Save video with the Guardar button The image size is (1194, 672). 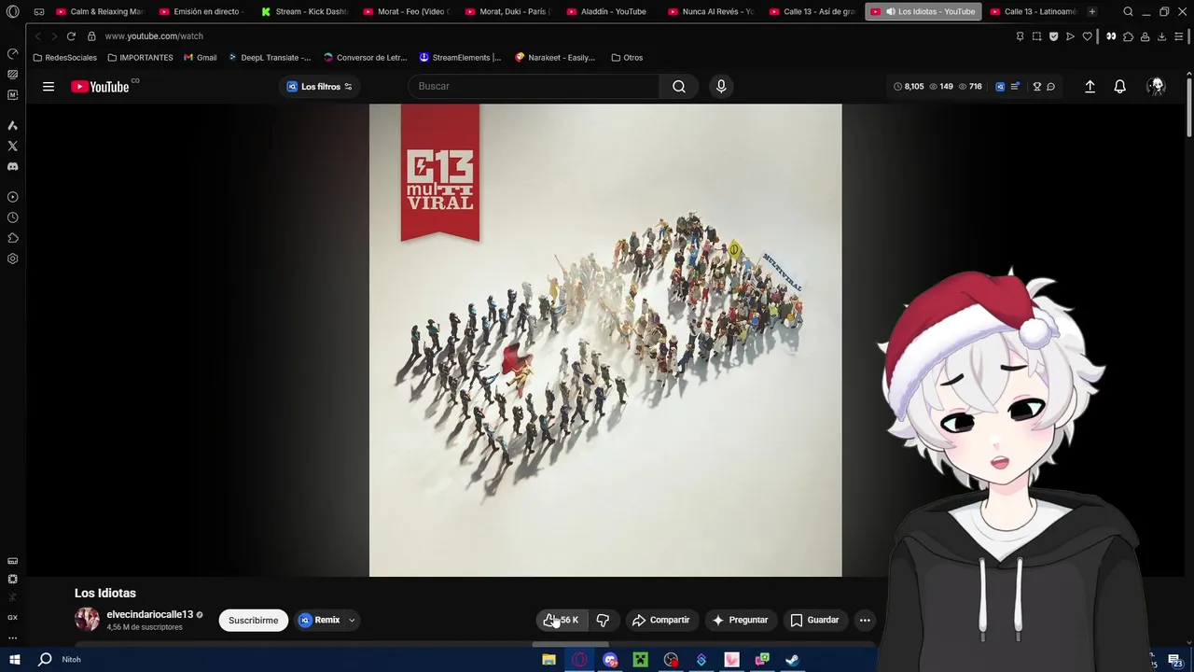pyautogui.click(x=814, y=620)
